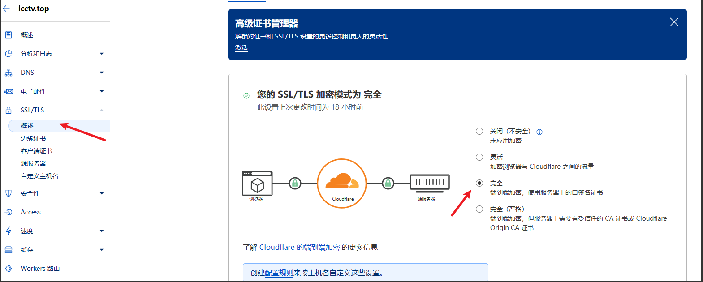Click the SSL/TLS lock icon

[9, 110]
